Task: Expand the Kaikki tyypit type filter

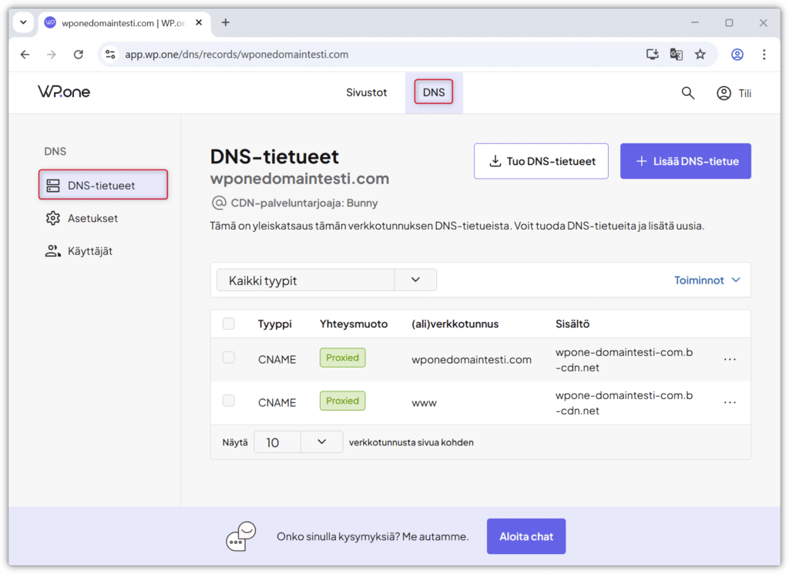Action: pos(415,280)
